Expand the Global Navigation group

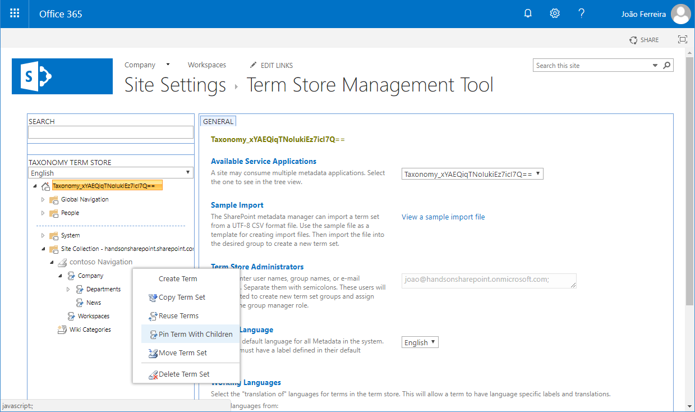(43, 199)
